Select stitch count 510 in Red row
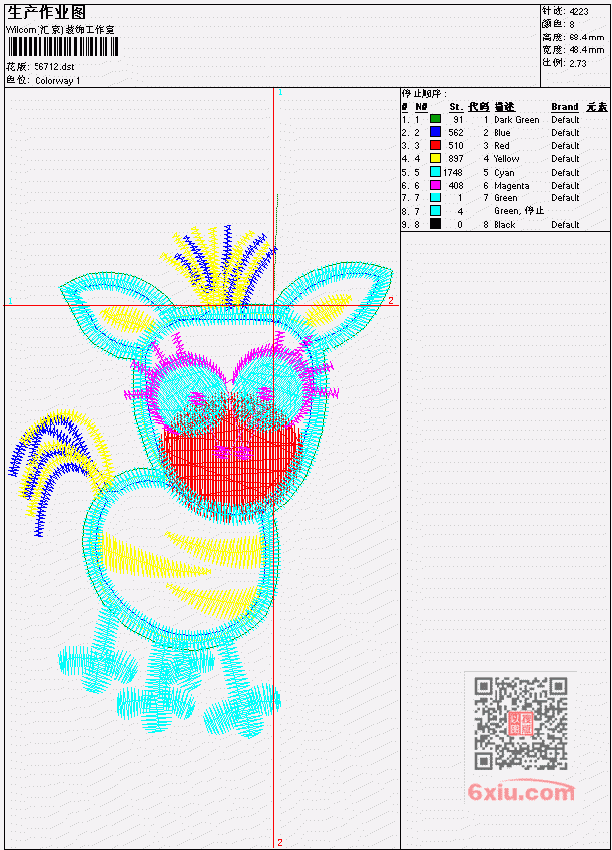This screenshot has height=850, width=612. click(x=456, y=146)
